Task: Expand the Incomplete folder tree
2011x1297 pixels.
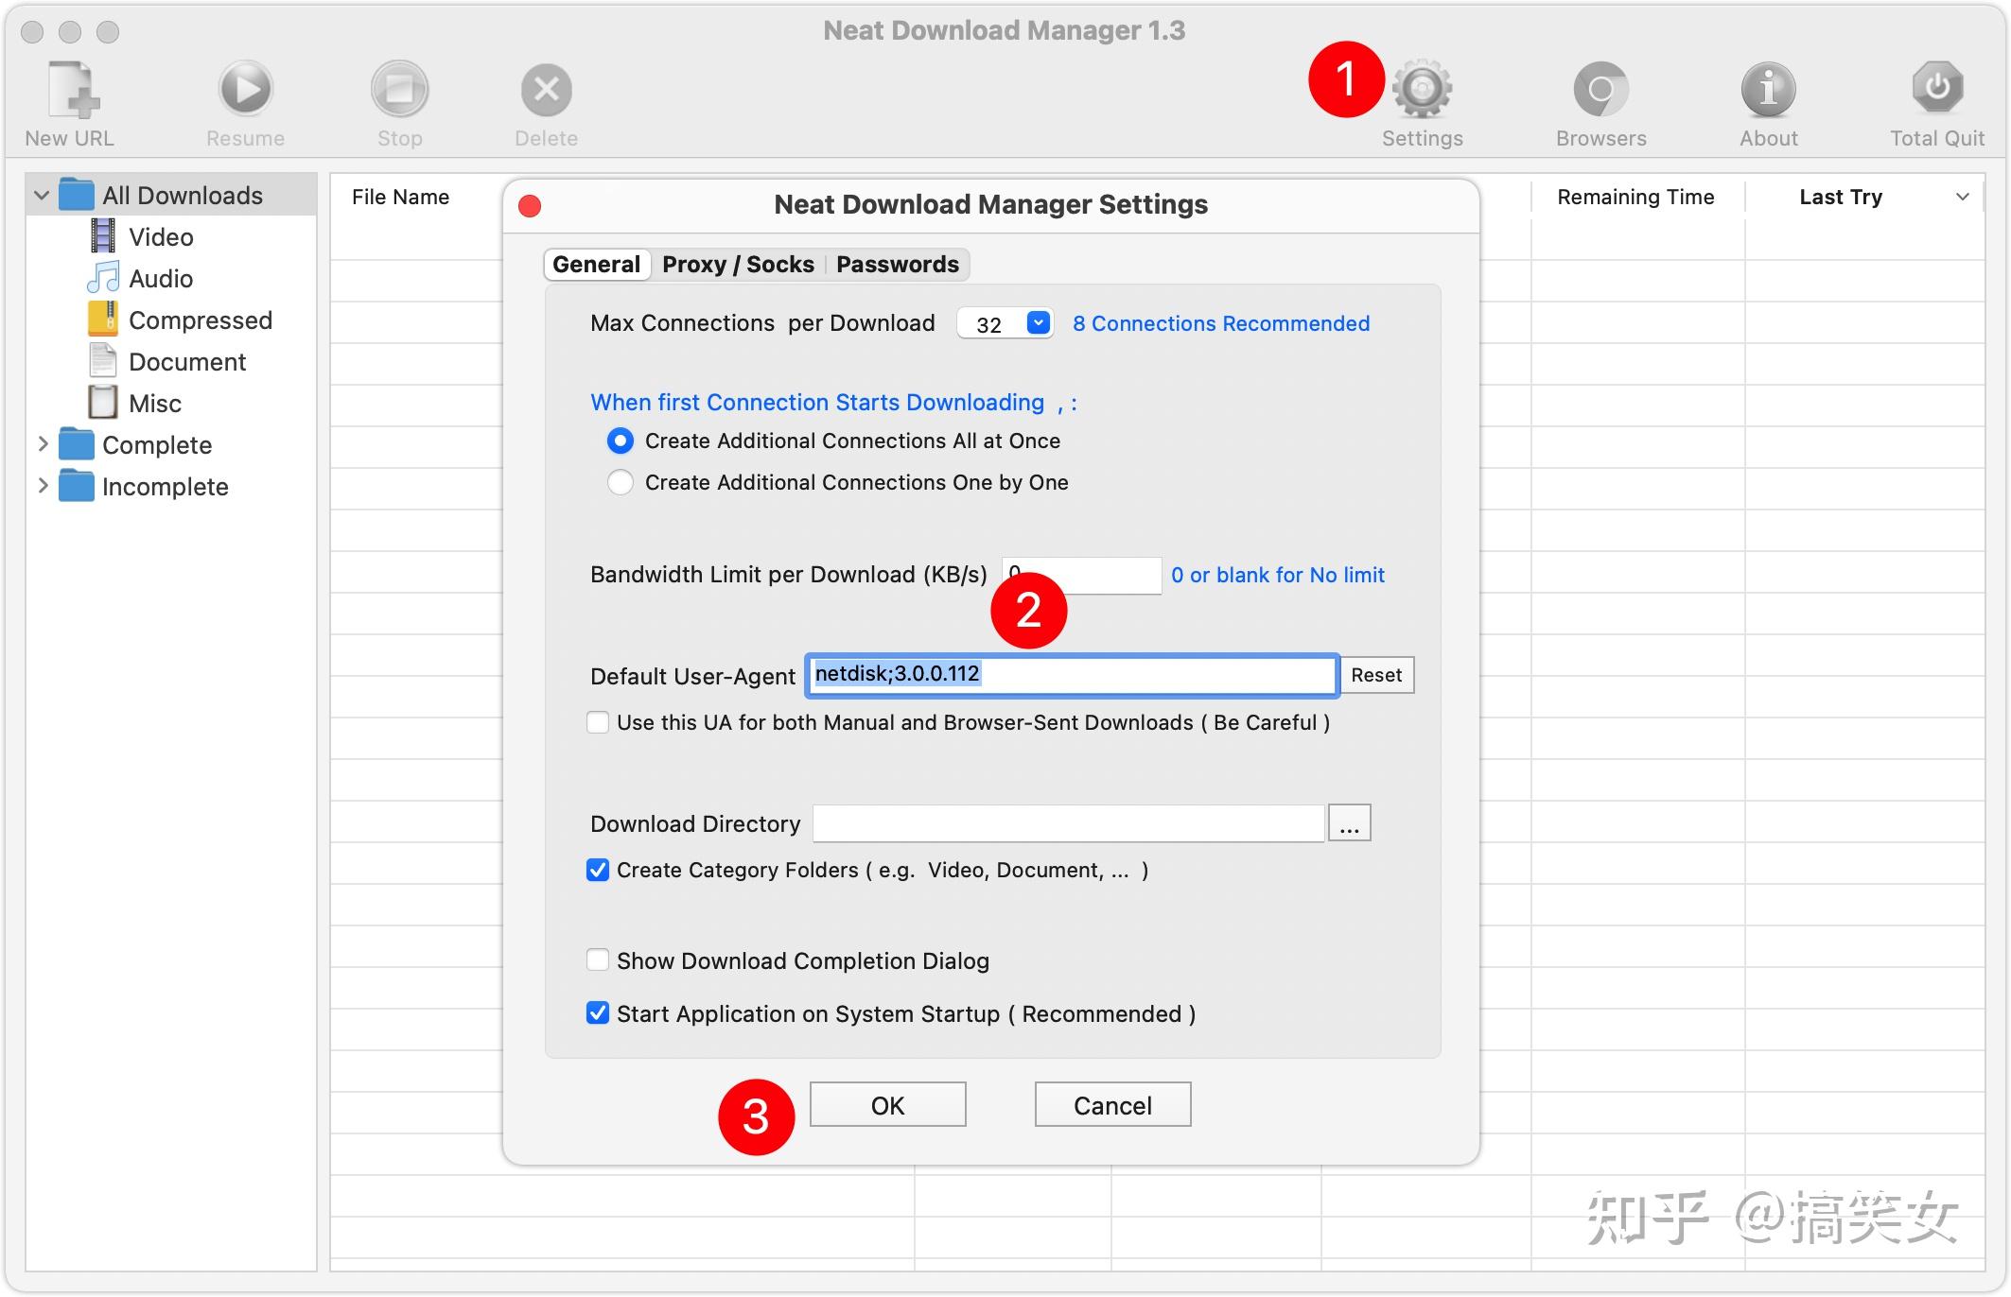Action: [43, 486]
